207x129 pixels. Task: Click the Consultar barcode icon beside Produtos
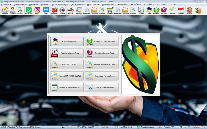point(62,11)
